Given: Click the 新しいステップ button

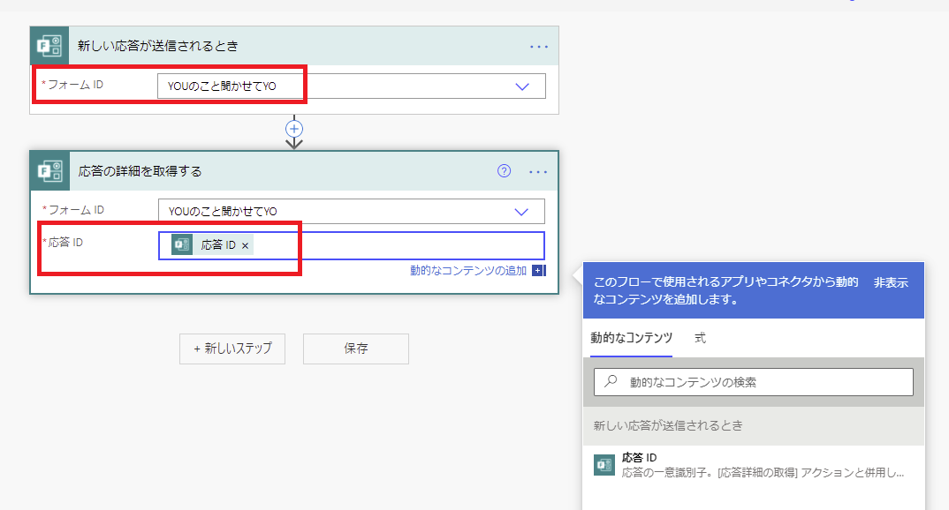Looking at the screenshot, I should coord(232,349).
